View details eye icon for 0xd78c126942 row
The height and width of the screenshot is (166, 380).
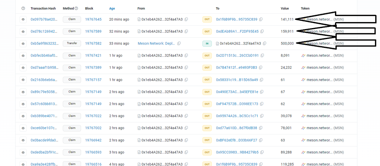tap(23, 32)
